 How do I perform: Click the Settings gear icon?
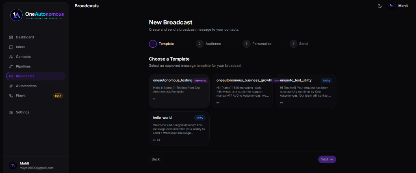pos(11,112)
